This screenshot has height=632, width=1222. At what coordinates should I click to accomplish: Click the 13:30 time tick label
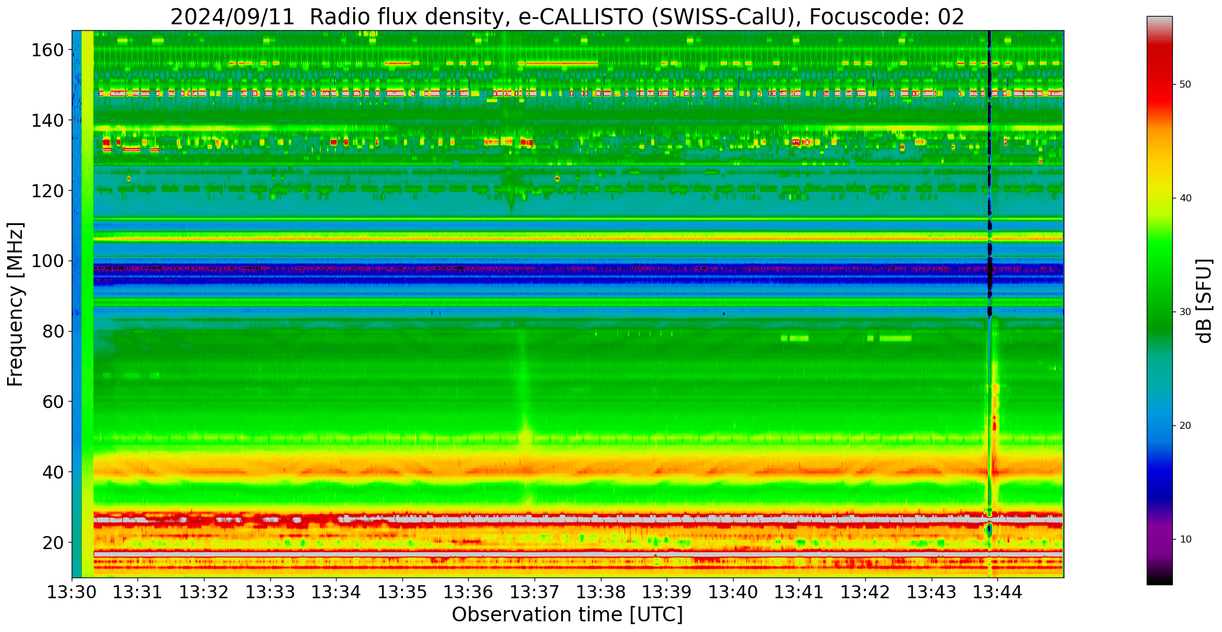[72, 592]
